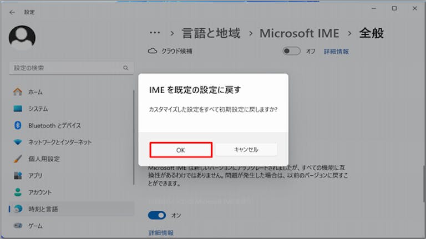Click the 時刻と言語 globe icon
Screen dimensions: 426x239
point(18,209)
